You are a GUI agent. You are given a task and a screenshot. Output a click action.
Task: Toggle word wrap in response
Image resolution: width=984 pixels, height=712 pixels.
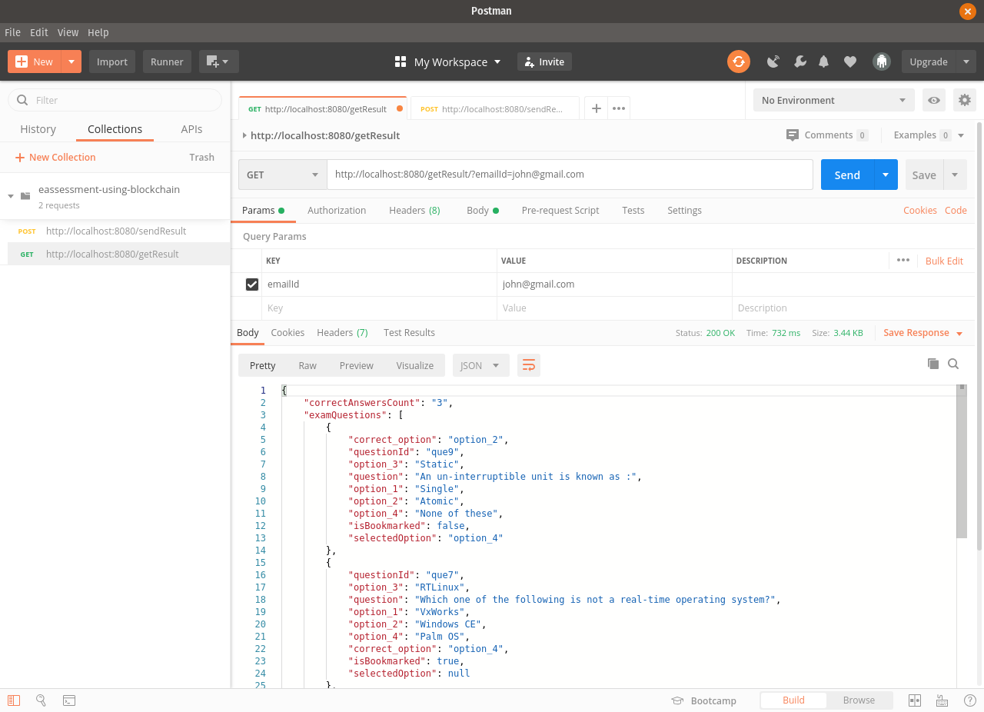(x=529, y=365)
